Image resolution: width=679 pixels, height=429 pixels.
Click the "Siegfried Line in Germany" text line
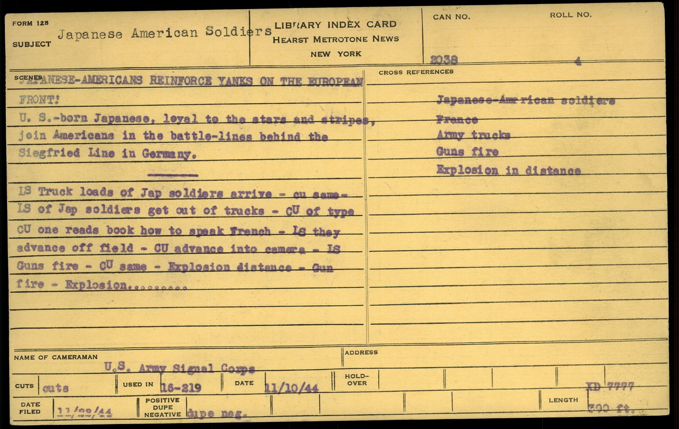(105, 154)
